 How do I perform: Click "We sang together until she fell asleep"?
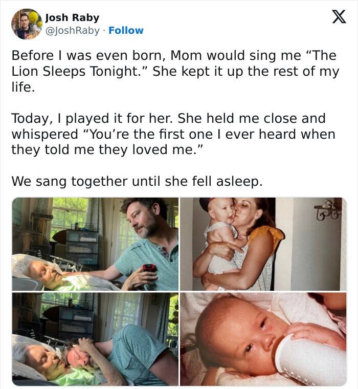pyautogui.click(x=137, y=181)
